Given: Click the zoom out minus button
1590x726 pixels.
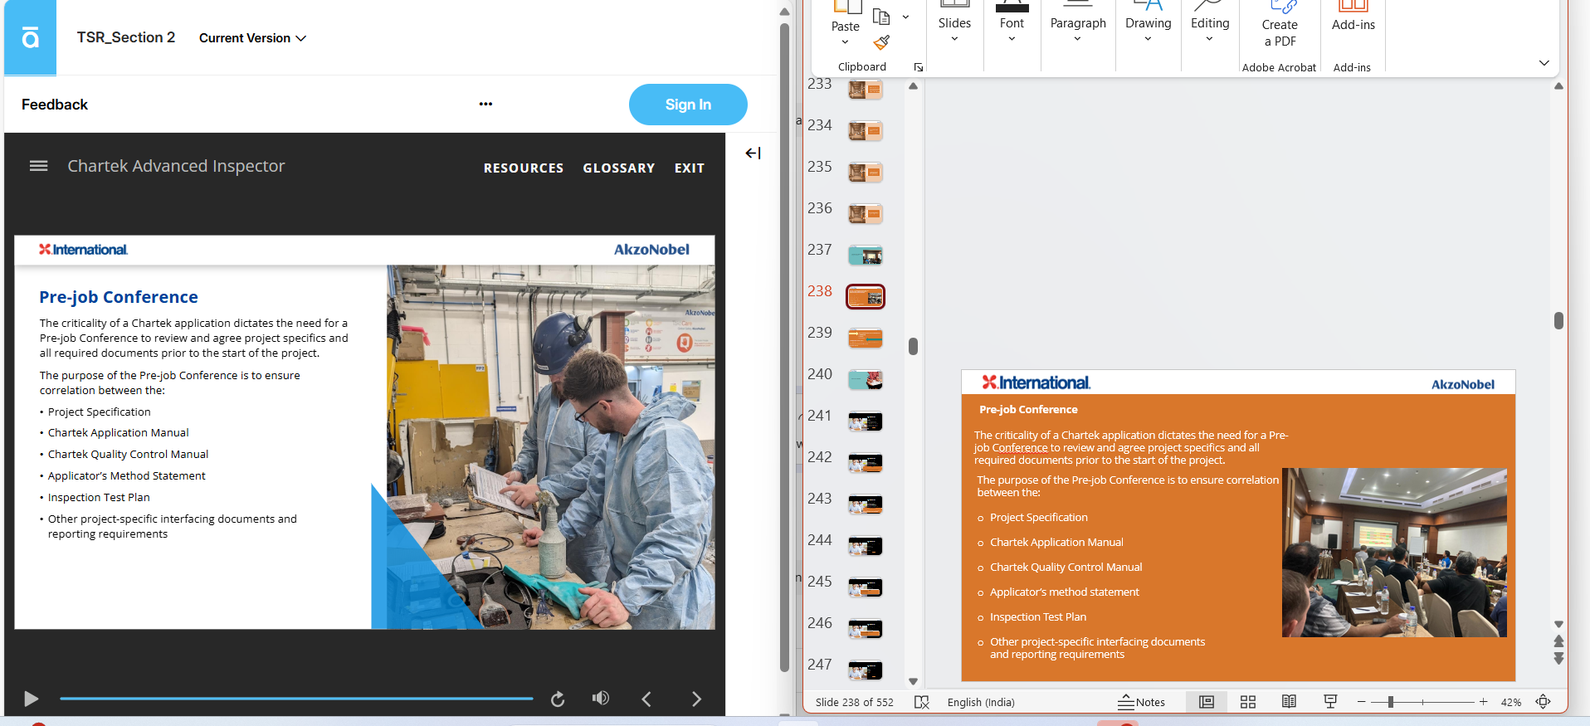Looking at the screenshot, I should [1361, 702].
